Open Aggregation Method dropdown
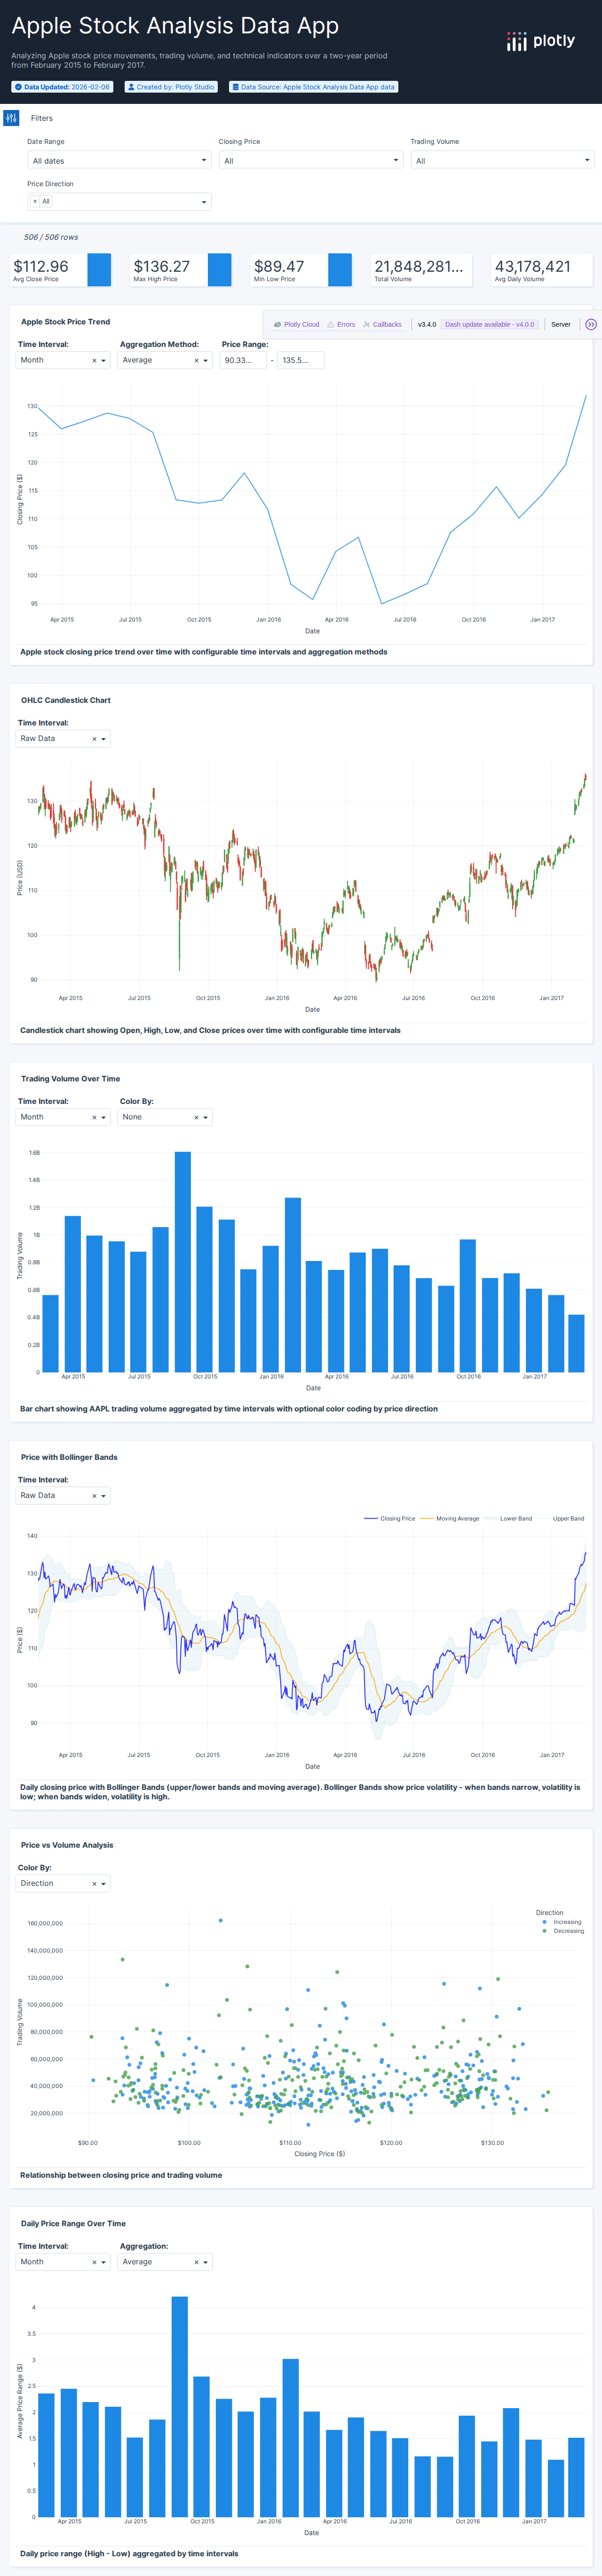Viewport: 602px width, 2576px height. click(x=165, y=361)
